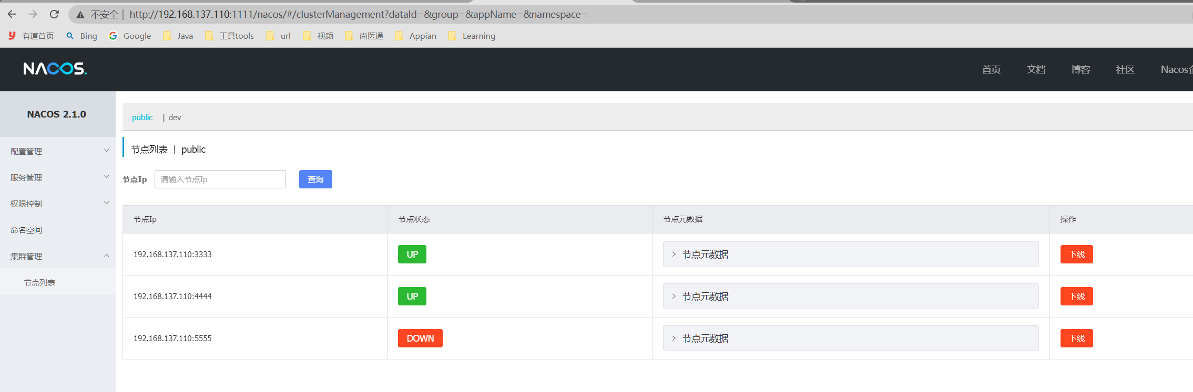Collapse the 集群管理 sidebar menu

point(58,256)
